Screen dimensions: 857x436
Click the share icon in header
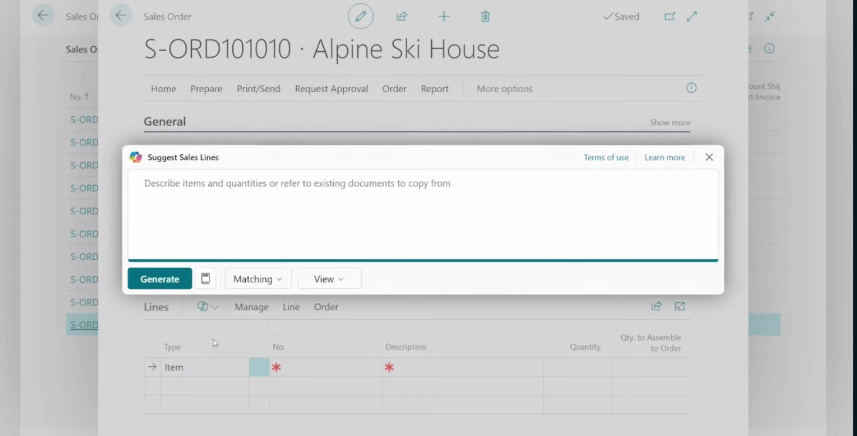pyautogui.click(x=402, y=16)
